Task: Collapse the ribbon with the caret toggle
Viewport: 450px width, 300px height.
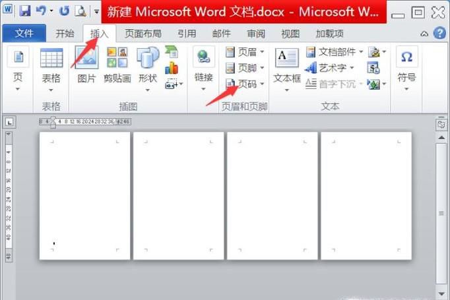Action: point(424,34)
